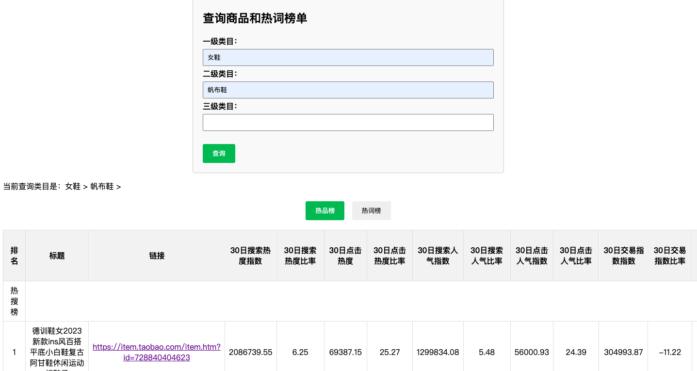Screen dimensions: 697x371
Task: Click the 30日搜索热度指数 column header
Action: pos(251,256)
